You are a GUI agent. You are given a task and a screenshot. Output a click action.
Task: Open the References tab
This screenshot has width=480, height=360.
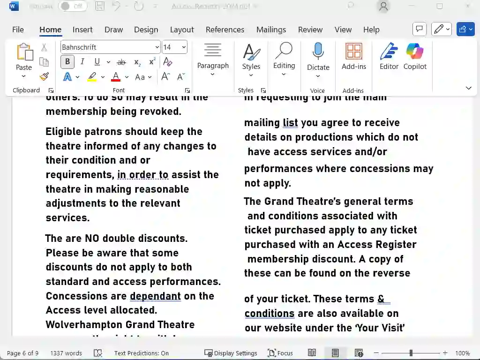click(225, 30)
